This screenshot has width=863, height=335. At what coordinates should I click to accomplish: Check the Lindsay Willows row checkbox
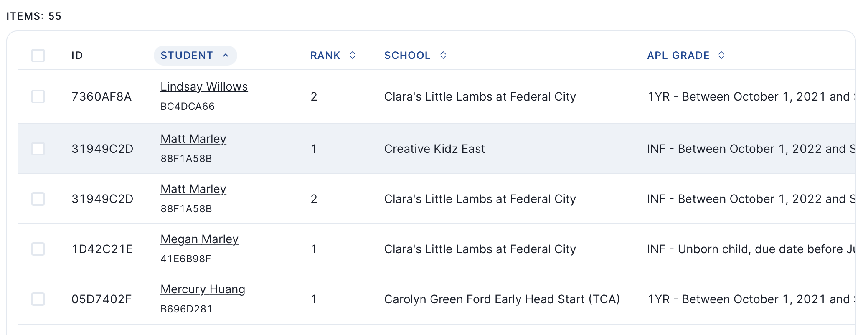tap(38, 96)
